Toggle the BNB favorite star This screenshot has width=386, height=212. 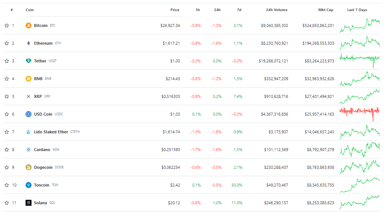(7, 79)
